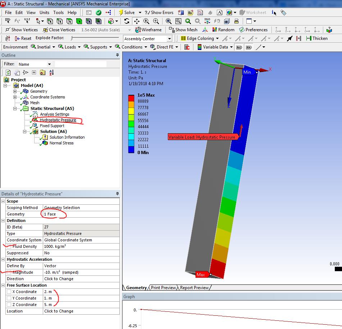Check the X Coordinate parameter box
This screenshot has height=329, width=342.
click(x=9, y=292)
